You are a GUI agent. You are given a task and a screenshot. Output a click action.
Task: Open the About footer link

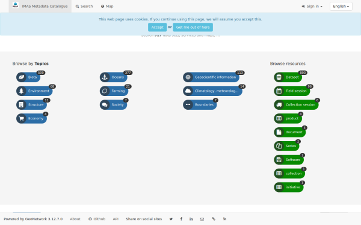pyautogui.click(x=75, y=219)
